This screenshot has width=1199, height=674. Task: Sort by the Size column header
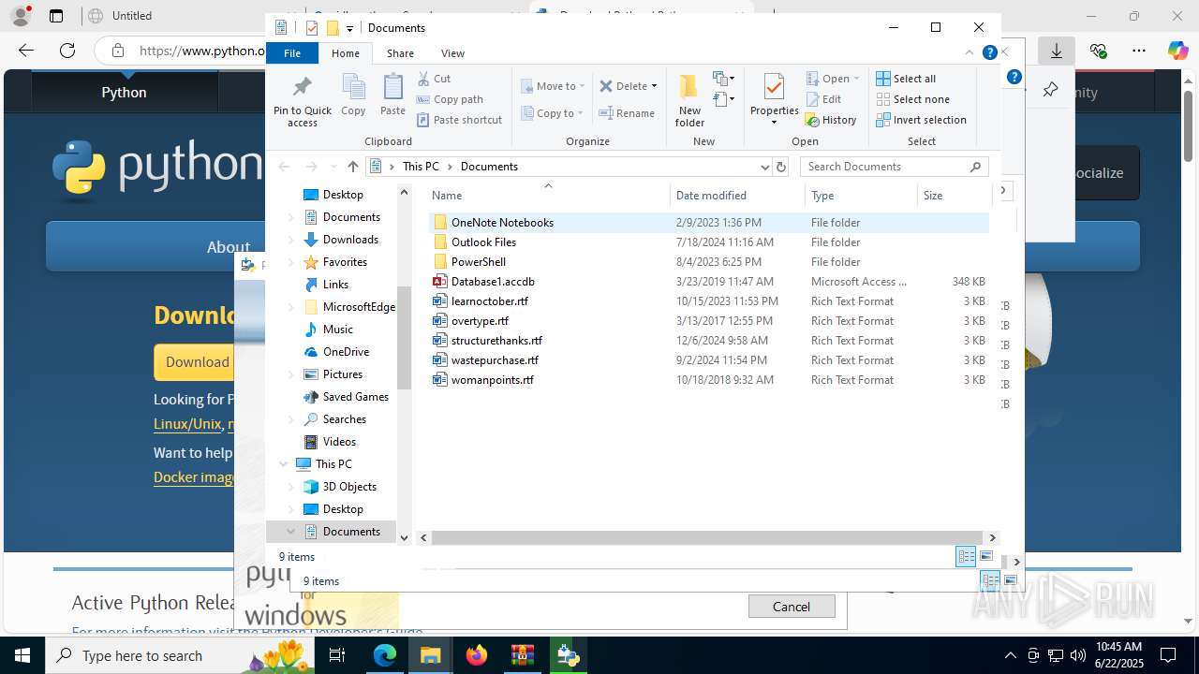(x=954, y=196)
